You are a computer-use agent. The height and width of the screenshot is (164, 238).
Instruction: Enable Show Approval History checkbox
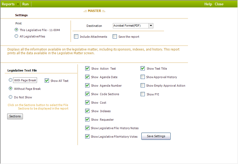[143, 77]
